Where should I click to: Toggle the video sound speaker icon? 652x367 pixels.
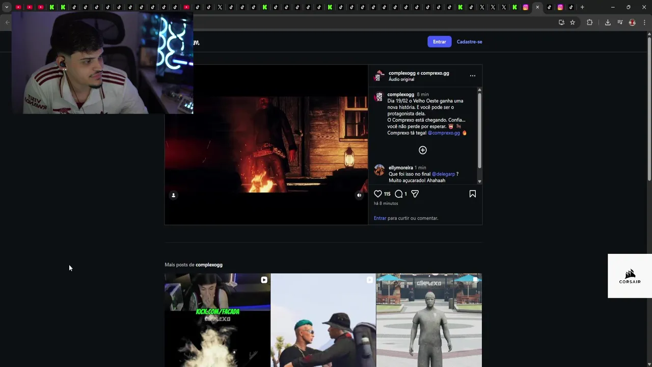(x=359, y=195)
